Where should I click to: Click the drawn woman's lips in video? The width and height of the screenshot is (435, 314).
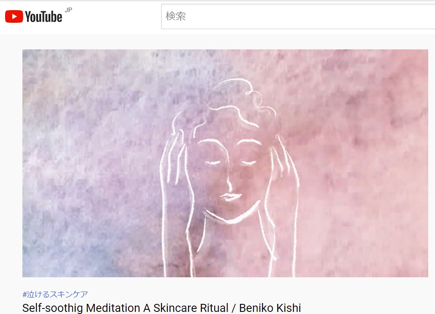tap(230, 197)
